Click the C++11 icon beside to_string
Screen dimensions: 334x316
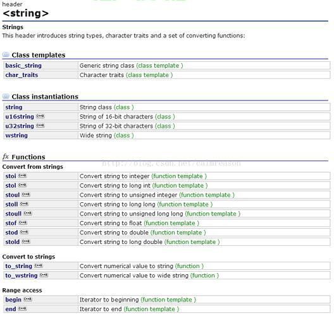pos(39,265)
